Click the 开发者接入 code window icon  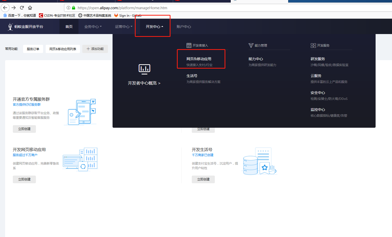tap(189, 45)
